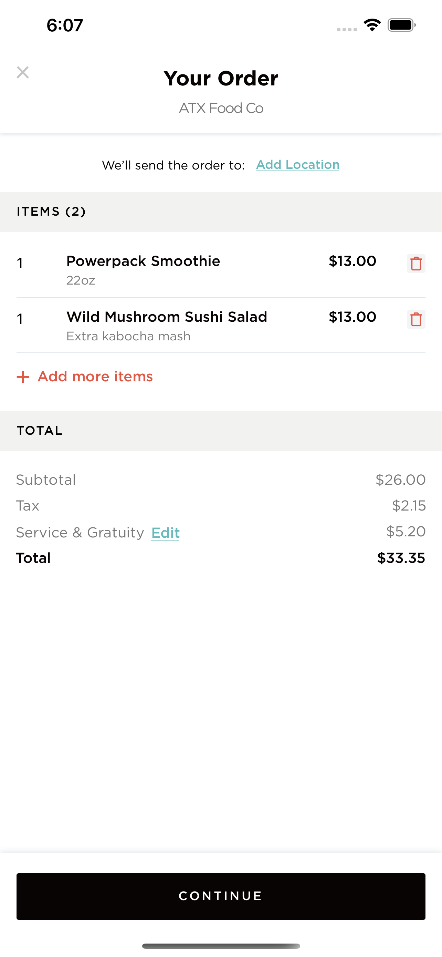Tap the battery indicator in status bar
This screenshot has width=442, height=957.
(401, 25)
